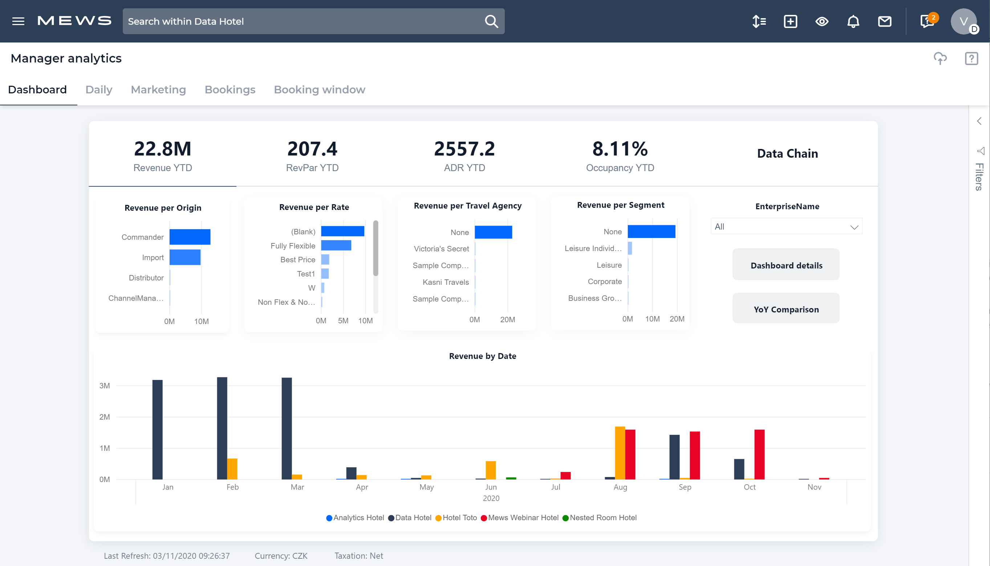
Task: Switch to the Daily tab
Action: (x=98, y=89)
